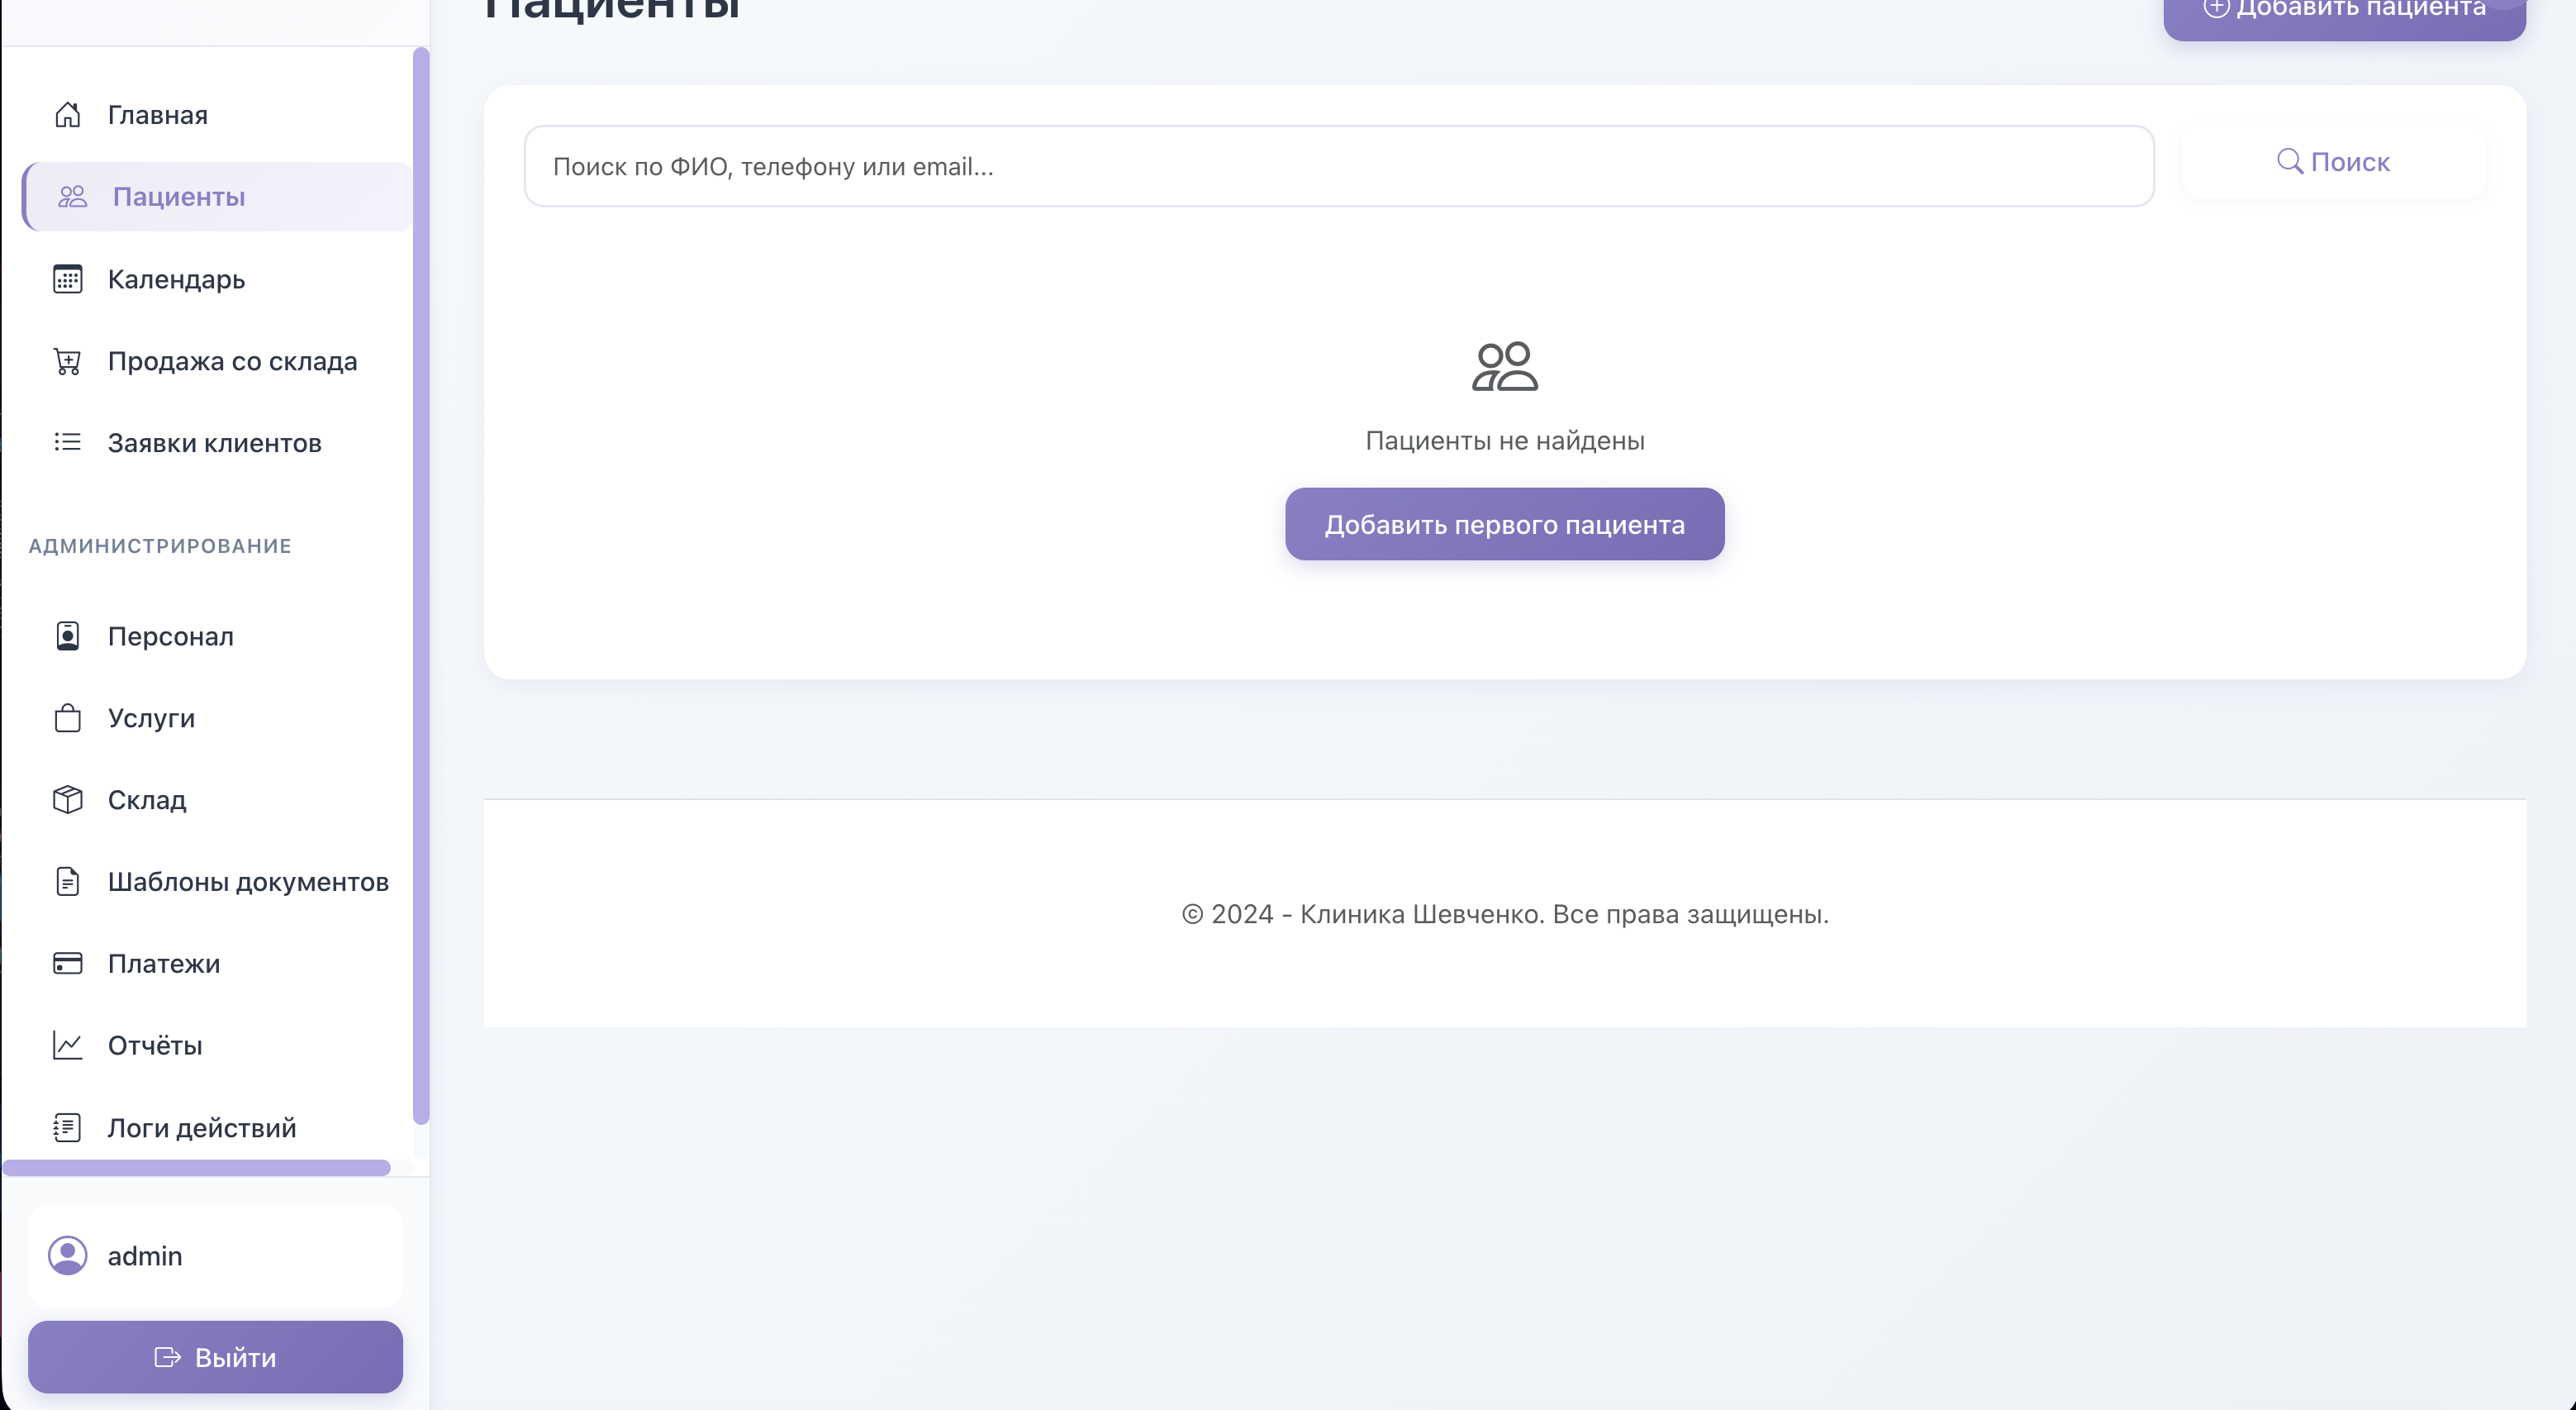
Task: Select the Главная home icon
Action: pyautogui.click(x=67, y=113)
